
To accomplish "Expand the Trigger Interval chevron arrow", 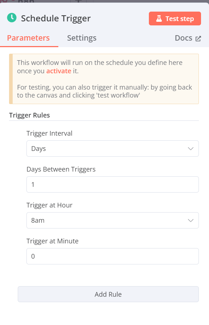I will 191,149.
